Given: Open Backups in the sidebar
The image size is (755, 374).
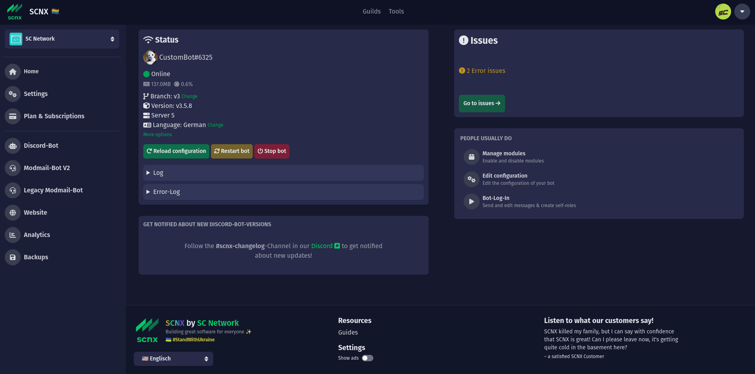Looking at the screenshot, I should (36, 257).
